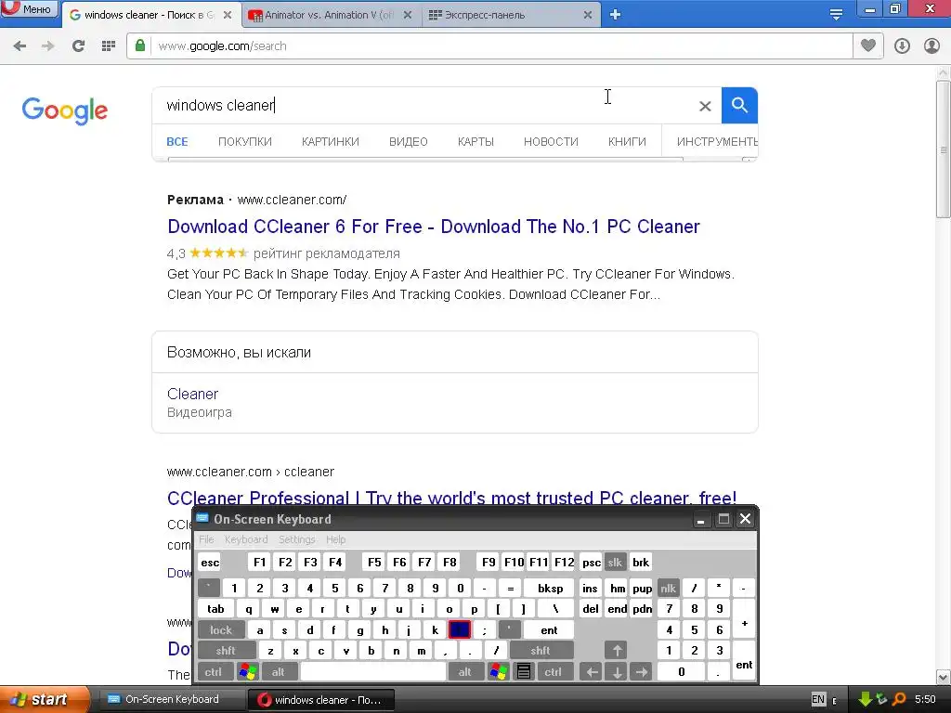Toggle the left alt key
951x713 pixels.
278,672
